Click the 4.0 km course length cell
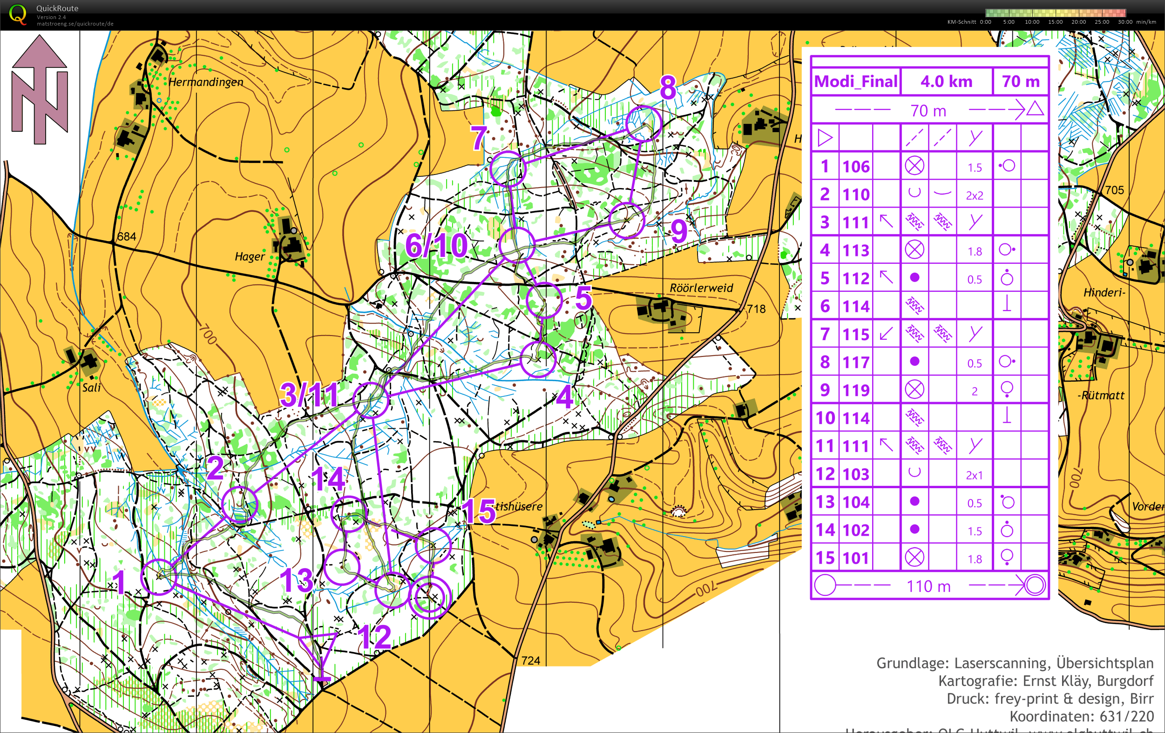1165x733 pixels. [x=946, y=81]
